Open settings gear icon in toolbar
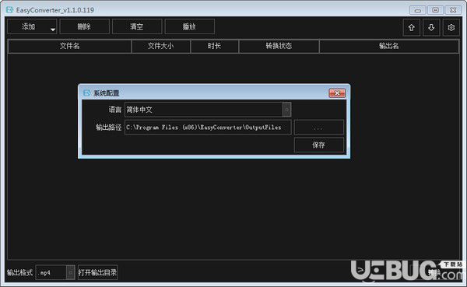The image size is (467, 287). click(x=451, y=27)
